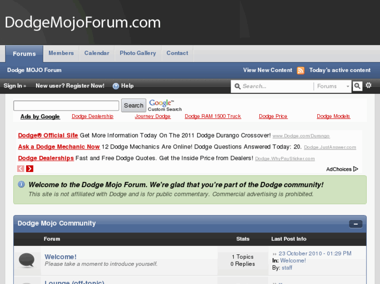Screen dimensions: 380x284
Task: Click the "Last Post Info" column header
Action: pos(289,239)
